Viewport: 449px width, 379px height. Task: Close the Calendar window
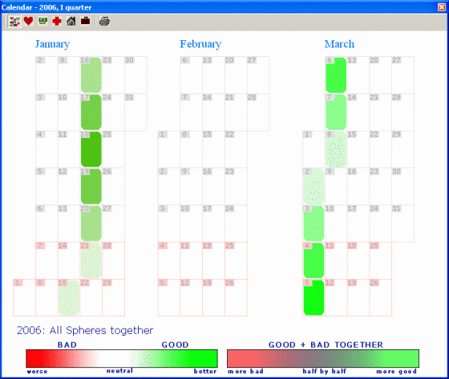[442, 7]
